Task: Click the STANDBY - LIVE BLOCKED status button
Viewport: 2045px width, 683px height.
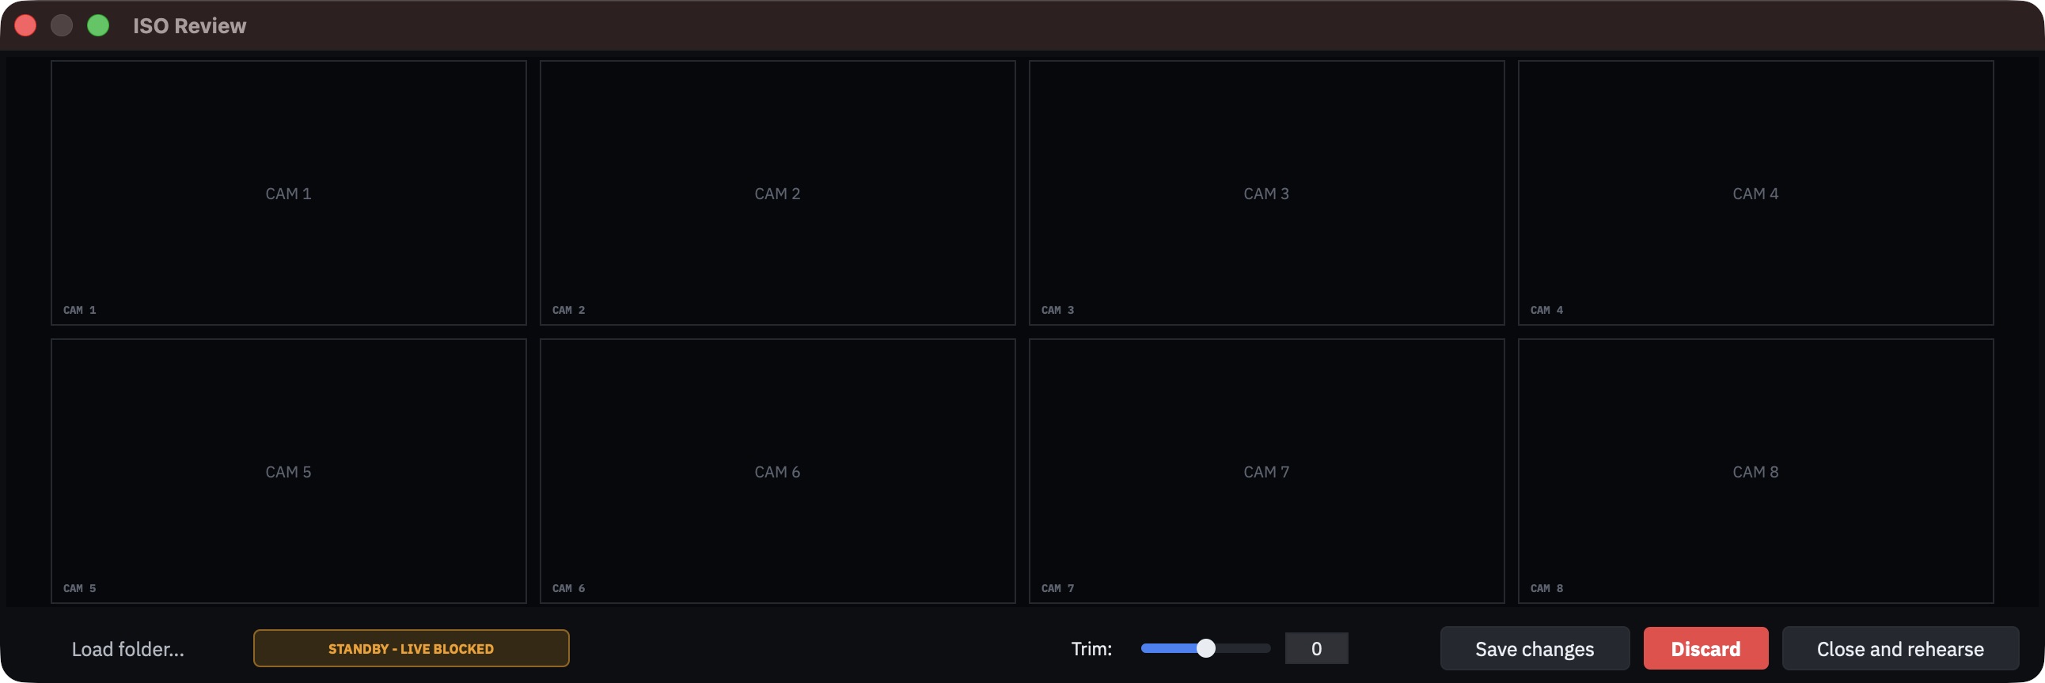Action: coord(412,649)
